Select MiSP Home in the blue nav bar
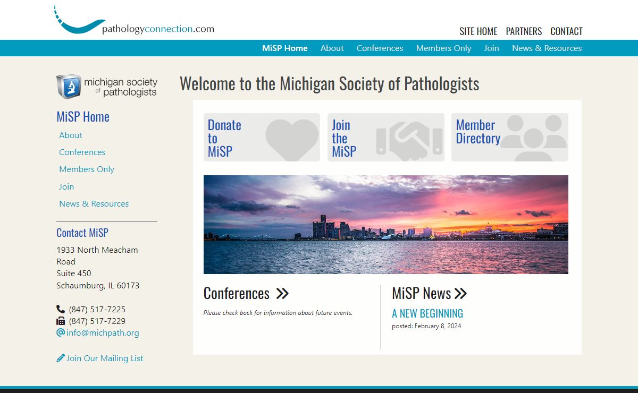Viewport: 638px width, 393px height. pos(285,48)
